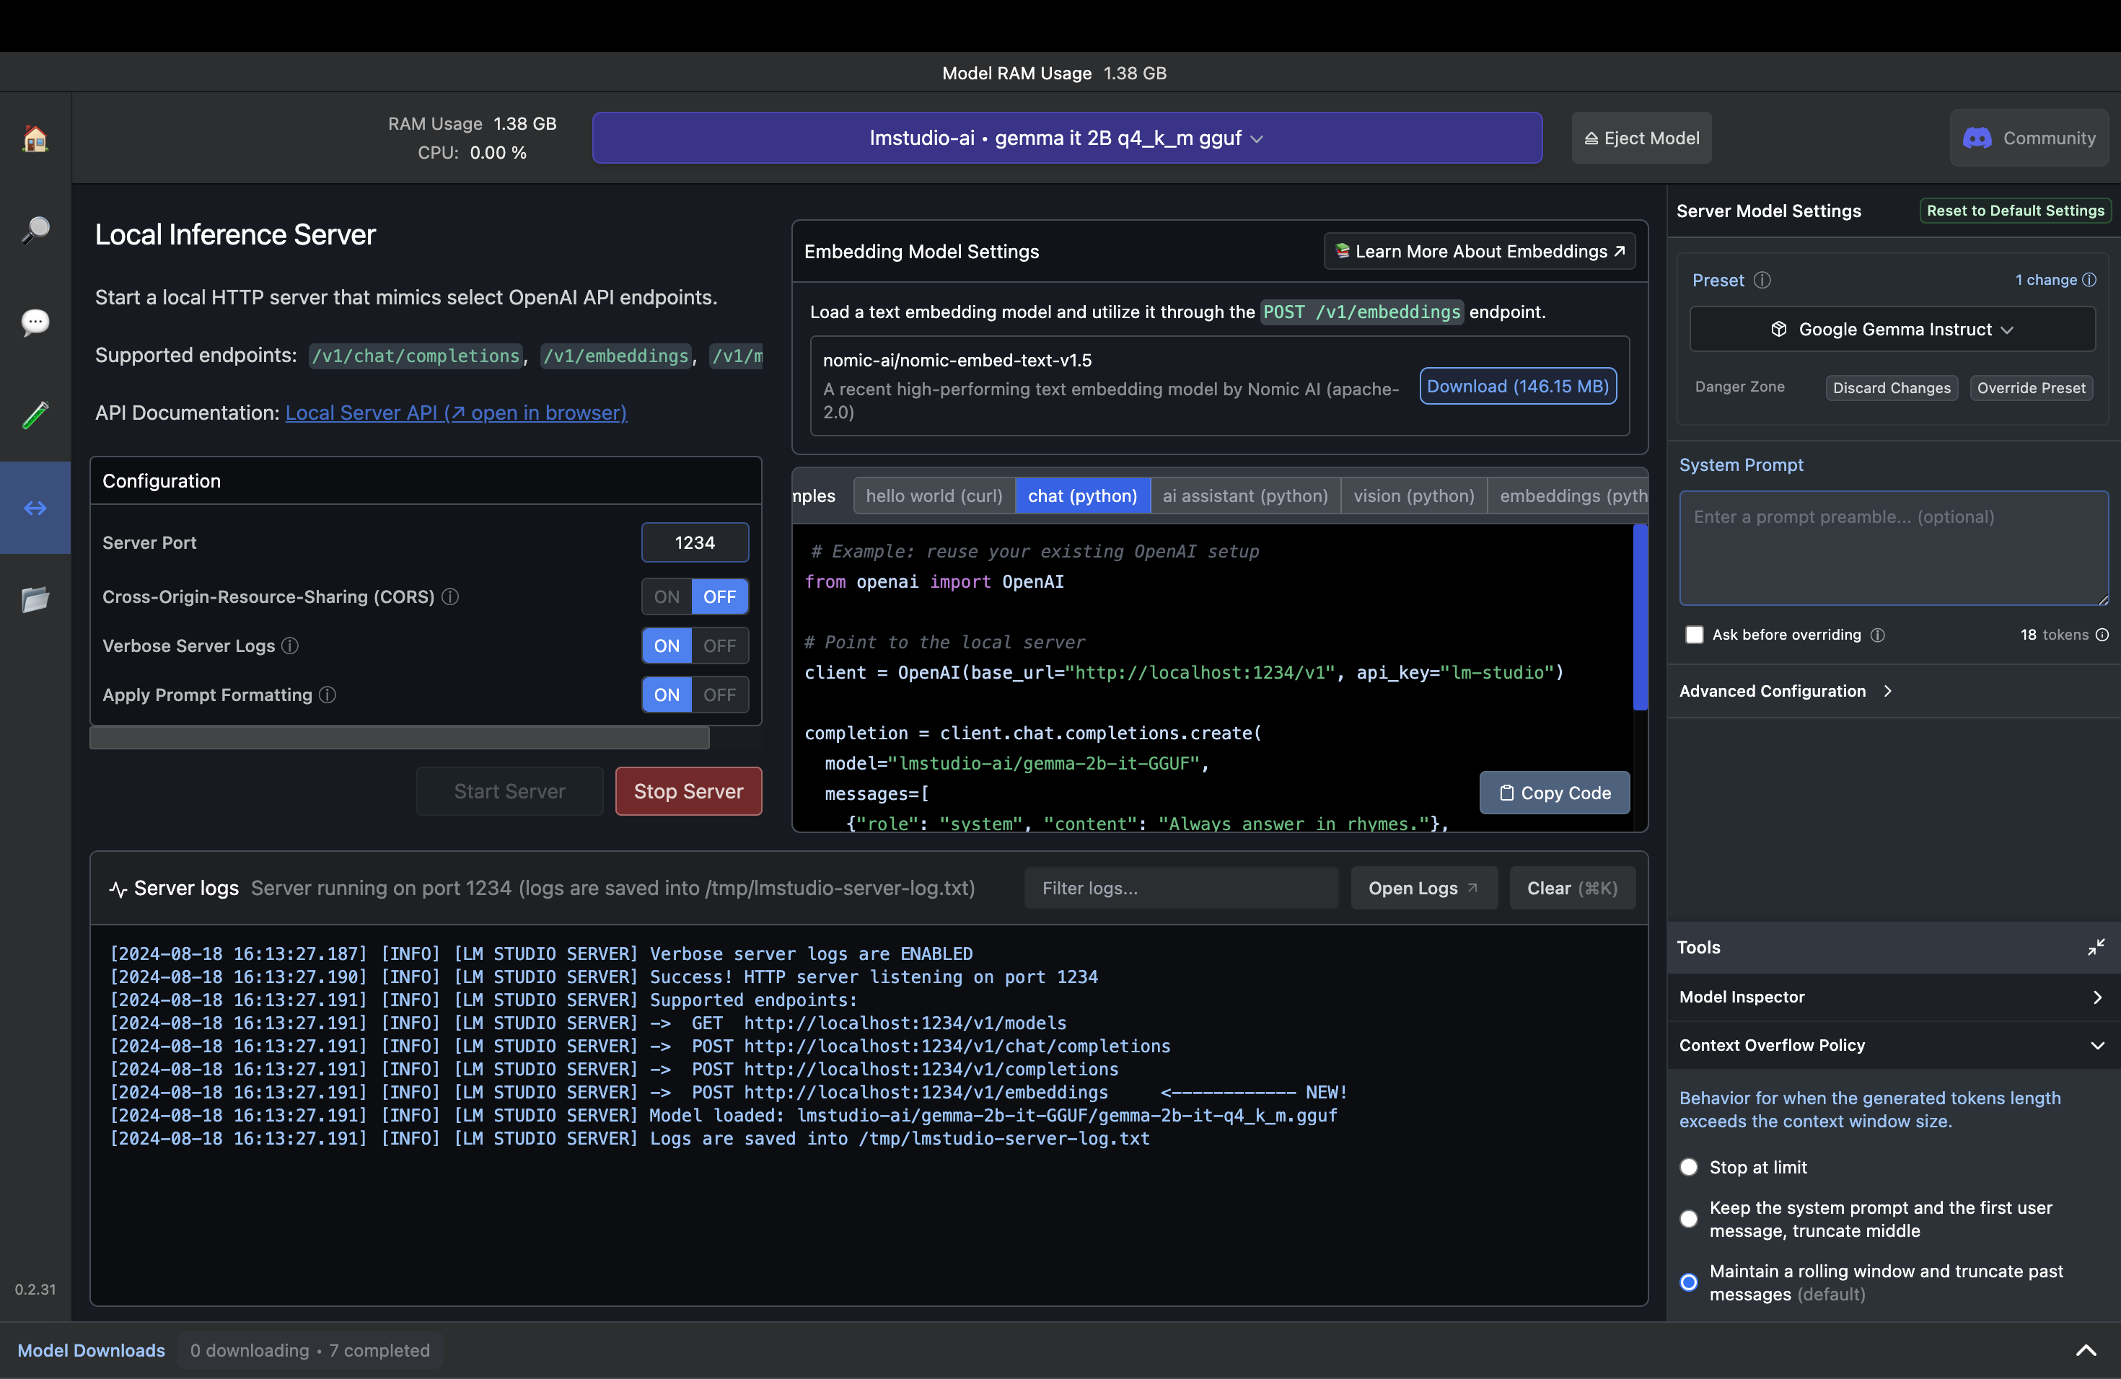
Task: Click the info icon next to 18 tokens
Action: coord(2102,634)
